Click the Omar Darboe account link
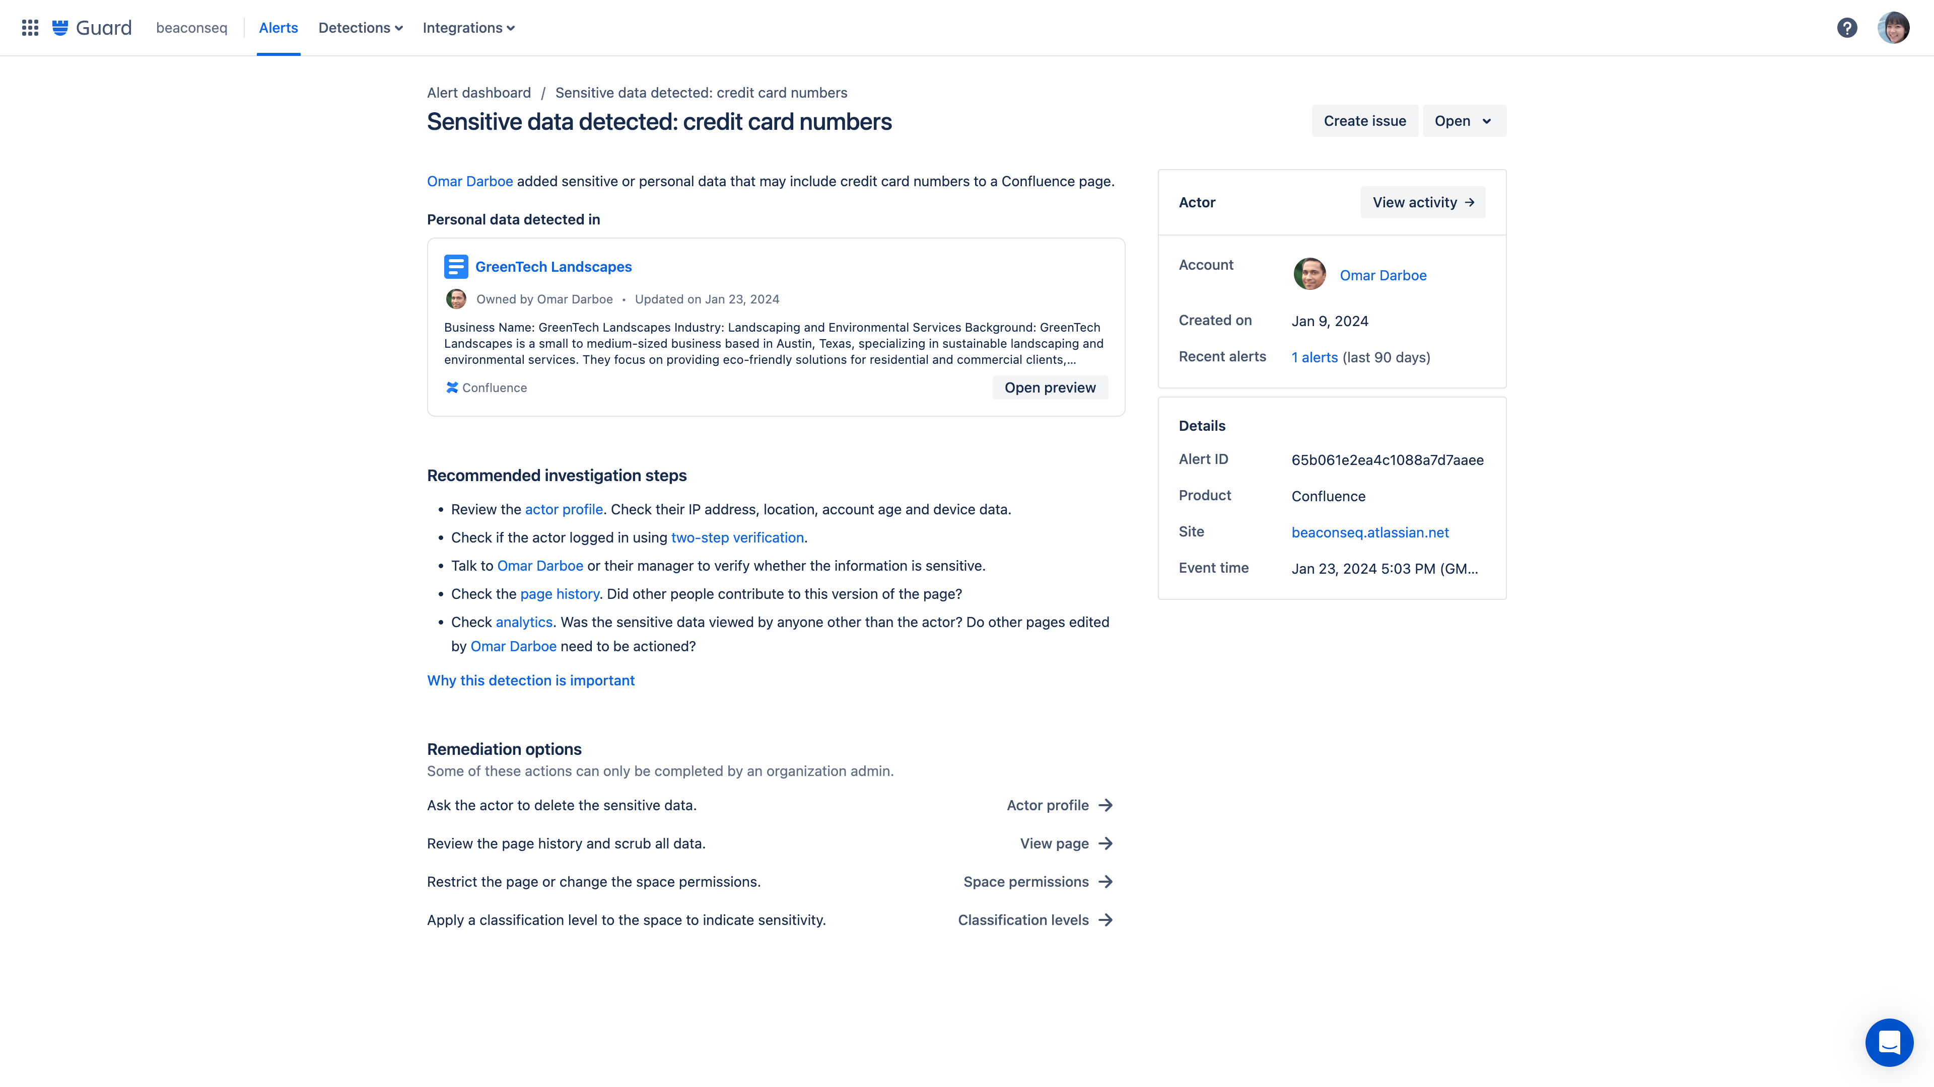This screenshot has height=1087, width=1934. point(1383,275)
